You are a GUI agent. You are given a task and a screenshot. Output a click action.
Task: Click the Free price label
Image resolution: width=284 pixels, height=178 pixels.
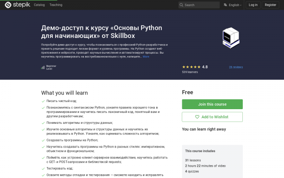pyautogui.click(x=187, y=92)
